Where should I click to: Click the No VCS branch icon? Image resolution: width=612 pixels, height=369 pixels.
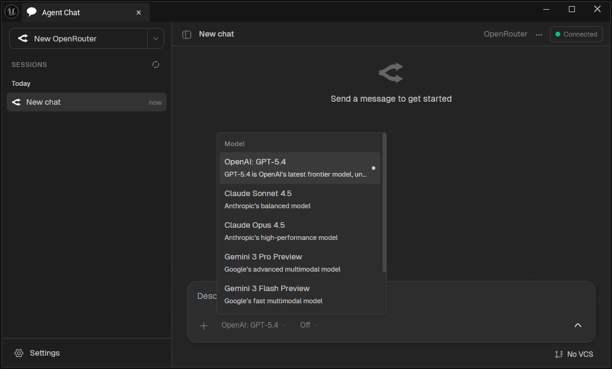click(x=558, y=354)
